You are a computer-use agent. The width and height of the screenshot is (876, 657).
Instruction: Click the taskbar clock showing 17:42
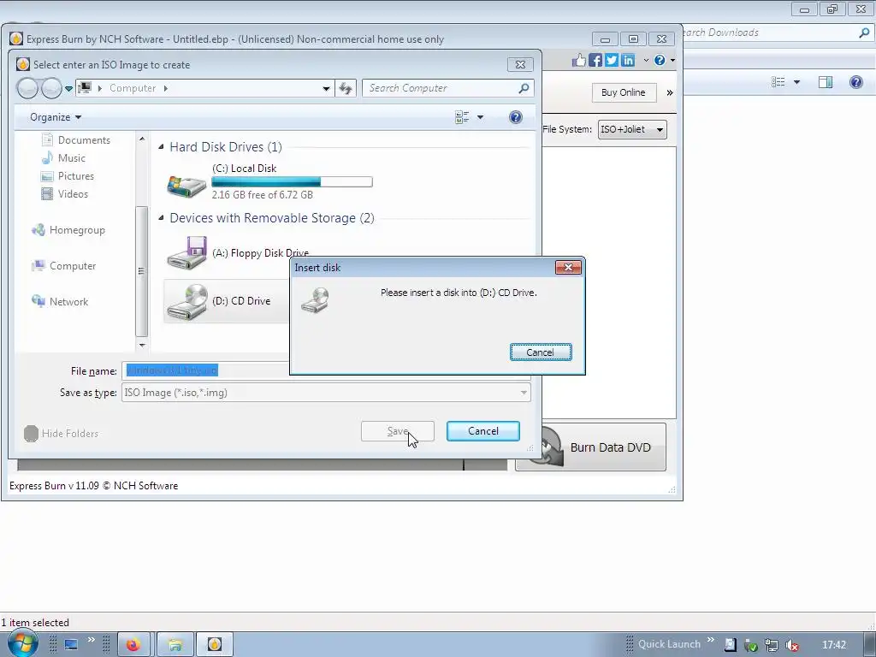tap(834, 645)
